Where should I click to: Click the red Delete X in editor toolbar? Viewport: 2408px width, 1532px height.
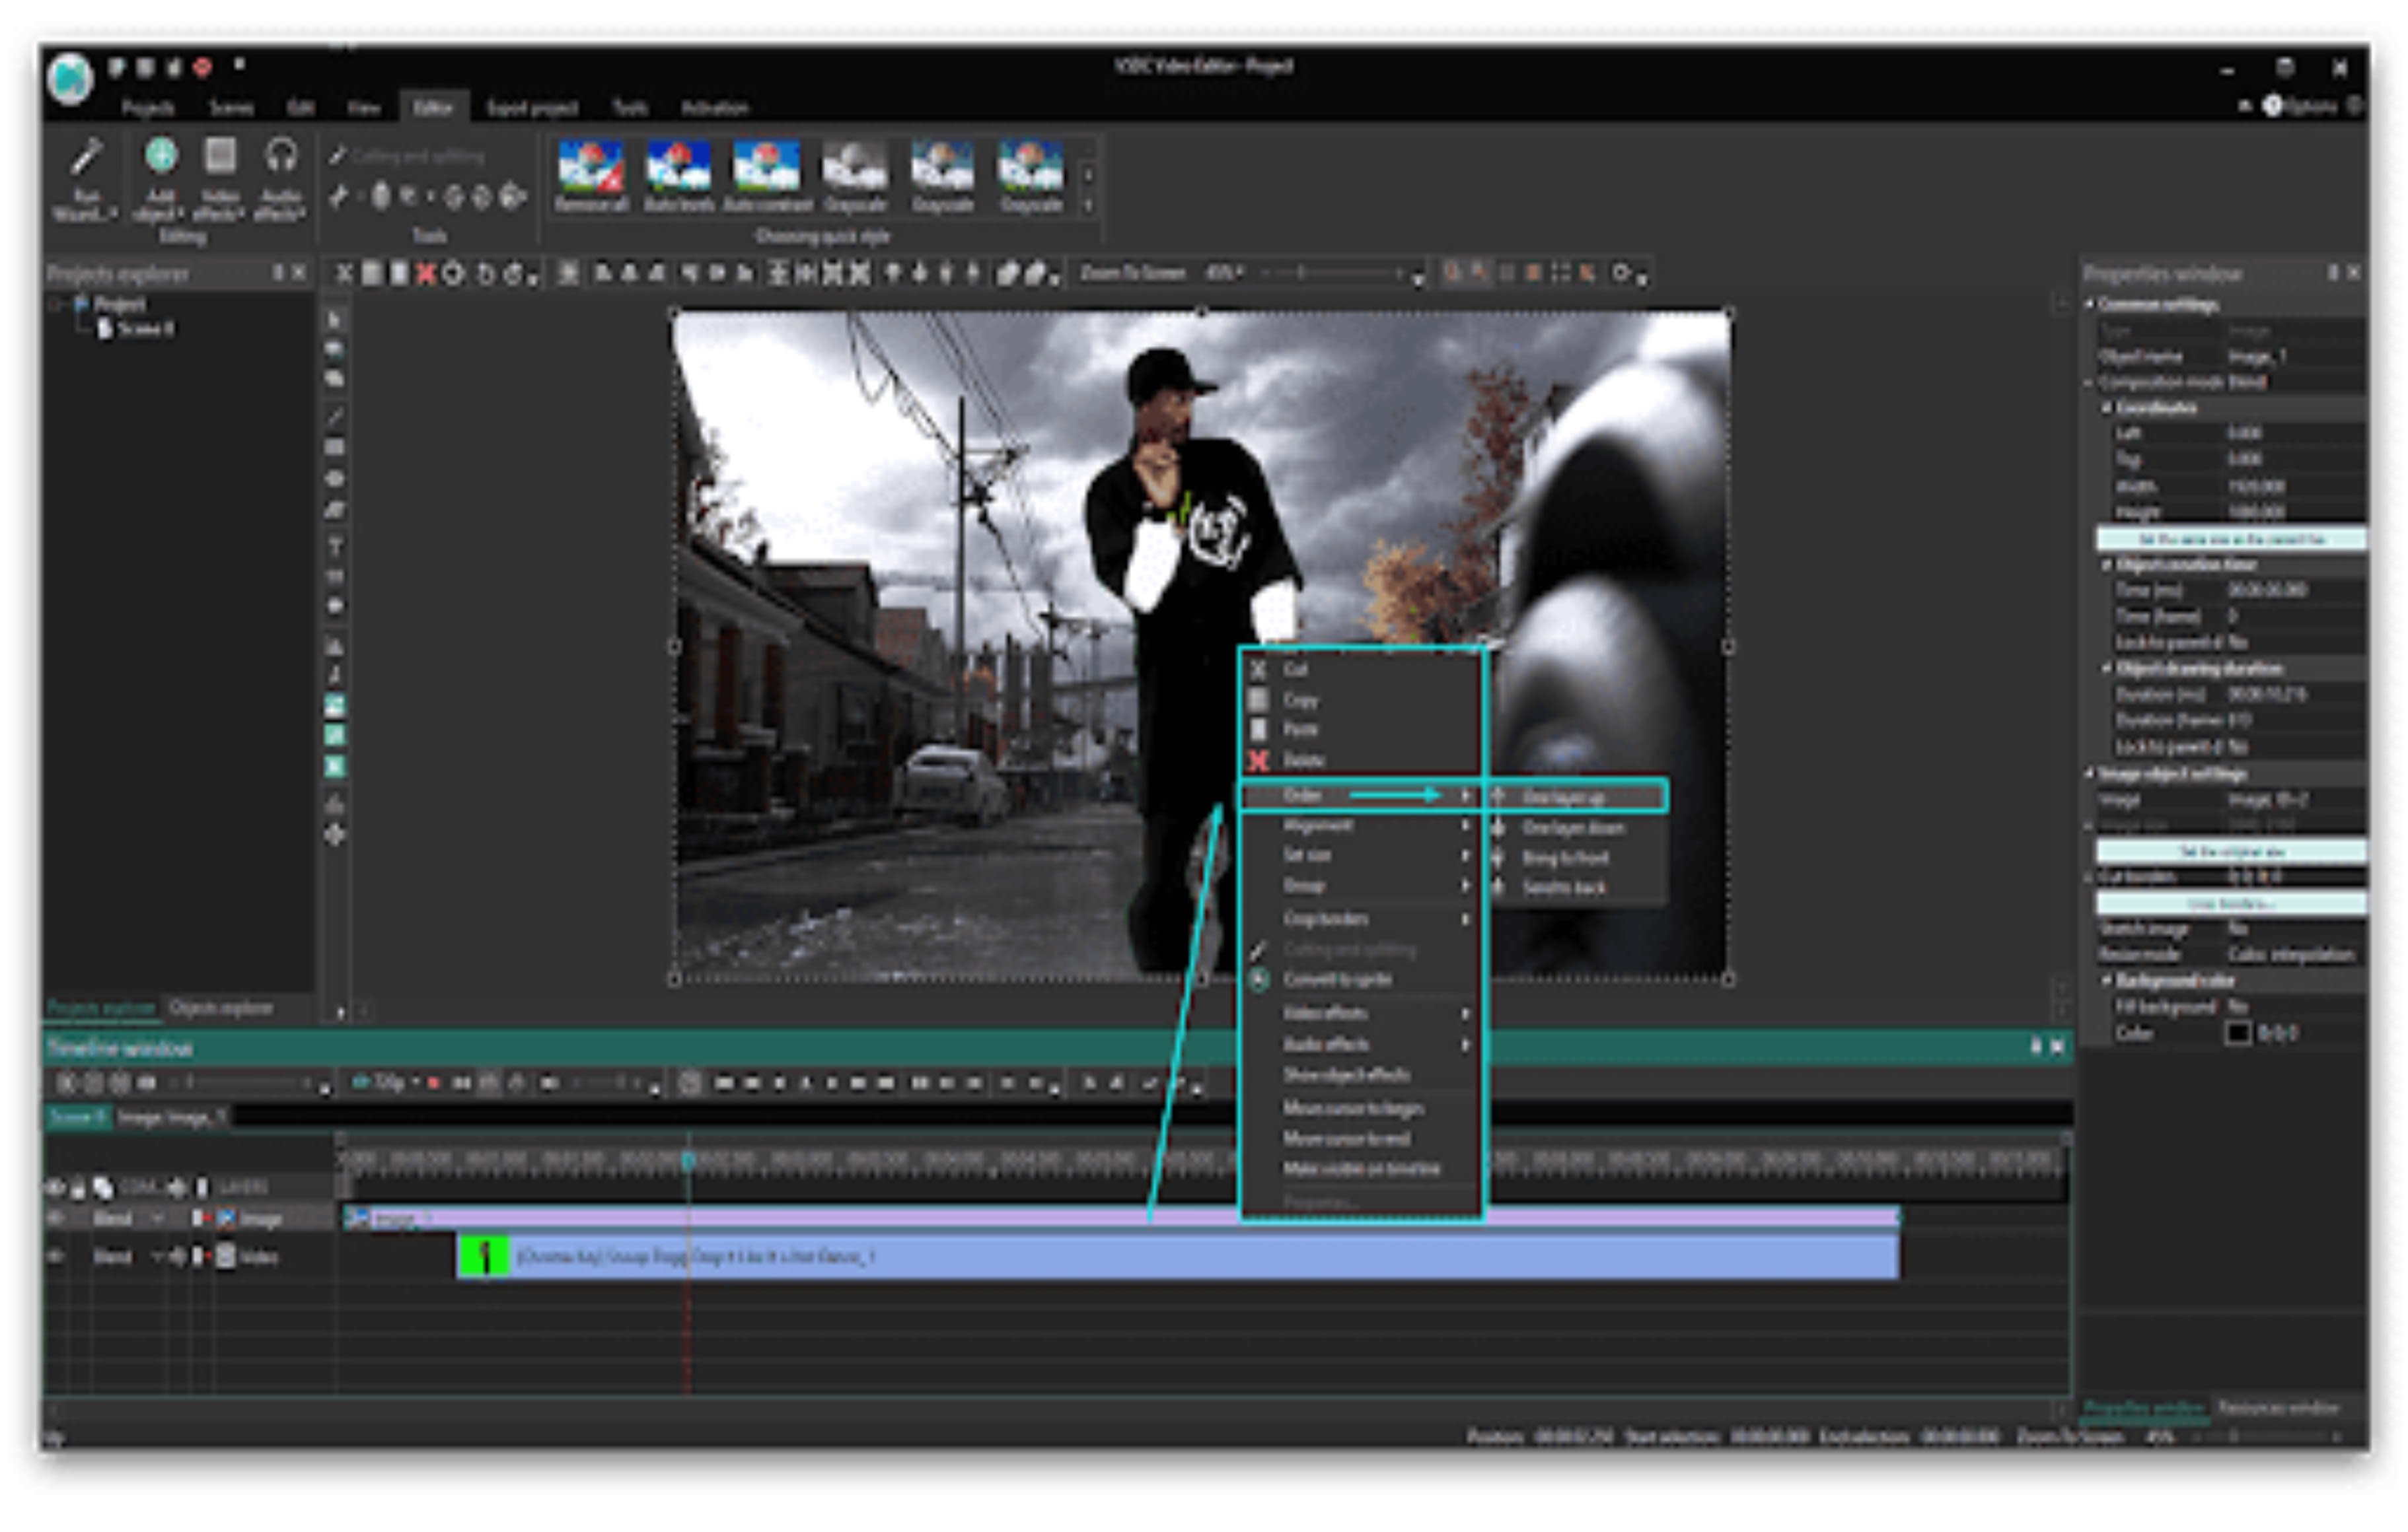[x=426, y=274]
